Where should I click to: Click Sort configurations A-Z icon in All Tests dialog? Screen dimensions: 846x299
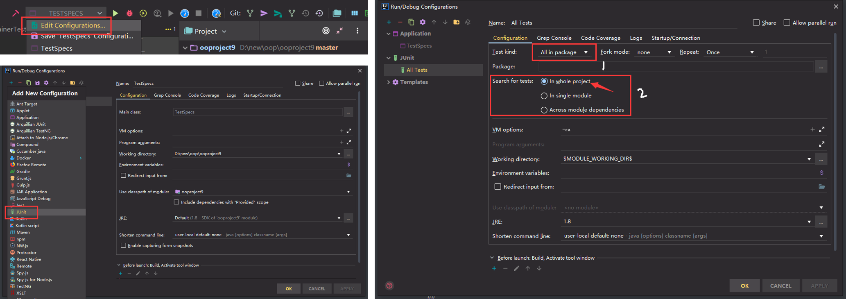pyautogui.click(x=468, y=22)
